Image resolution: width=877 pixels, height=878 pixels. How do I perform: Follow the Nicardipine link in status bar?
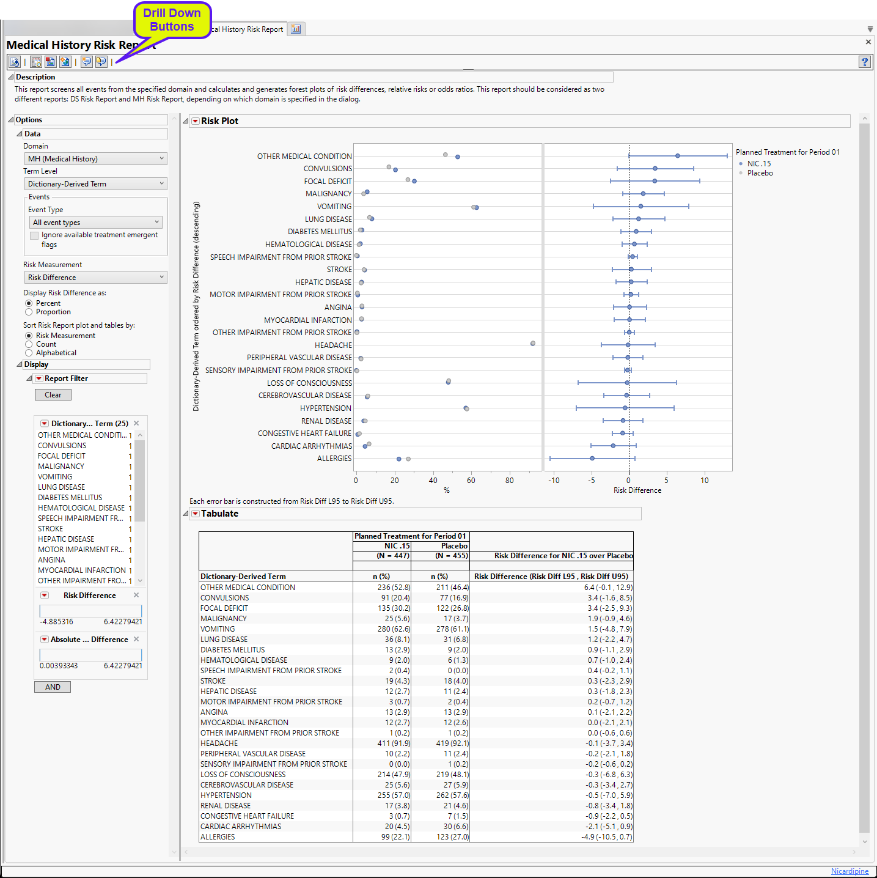[849, 871]
